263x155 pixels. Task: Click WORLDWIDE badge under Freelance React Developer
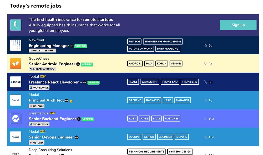point(39,88)
